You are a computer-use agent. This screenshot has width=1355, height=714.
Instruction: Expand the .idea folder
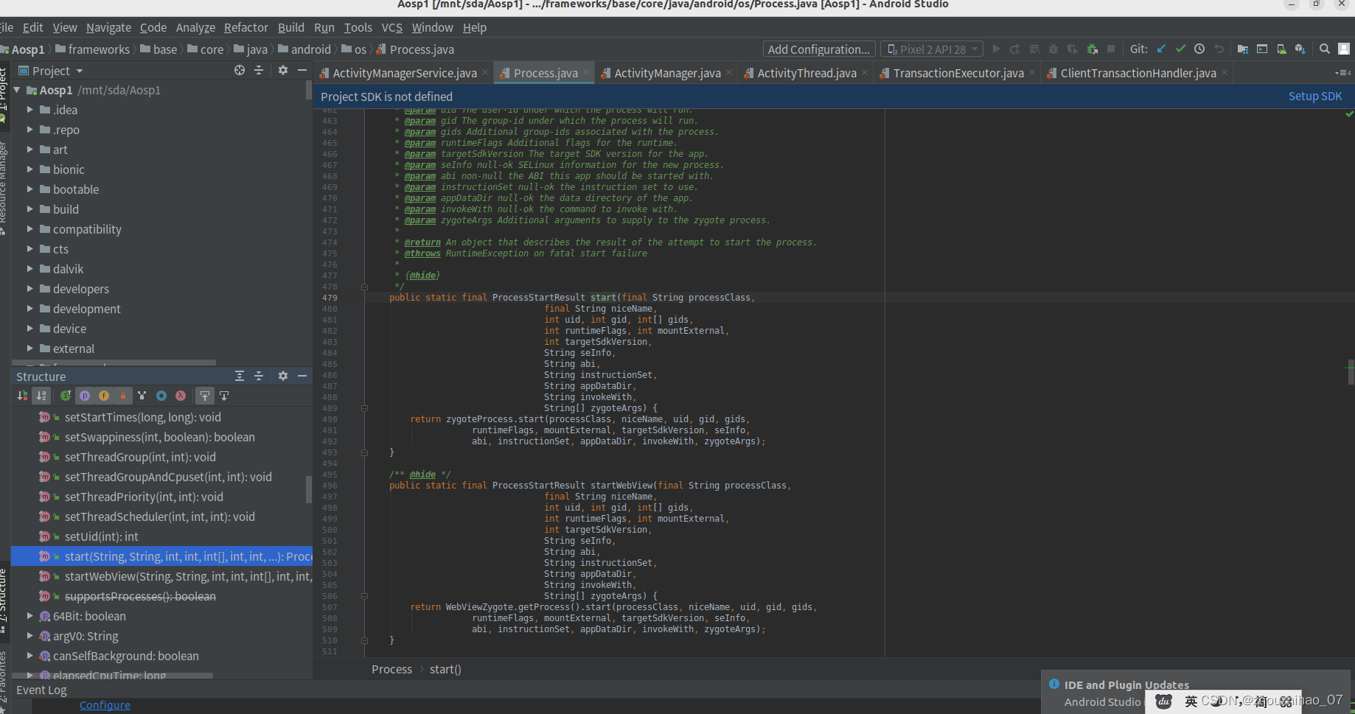30,109
